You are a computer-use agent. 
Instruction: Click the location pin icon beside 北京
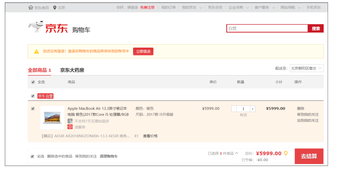click(x=55, y=7)
